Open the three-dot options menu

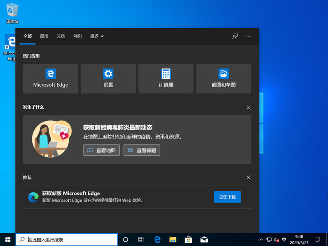(248, 36)
